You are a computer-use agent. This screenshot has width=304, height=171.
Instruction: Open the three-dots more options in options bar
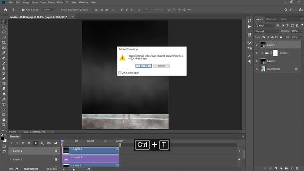tap(148, 9)
